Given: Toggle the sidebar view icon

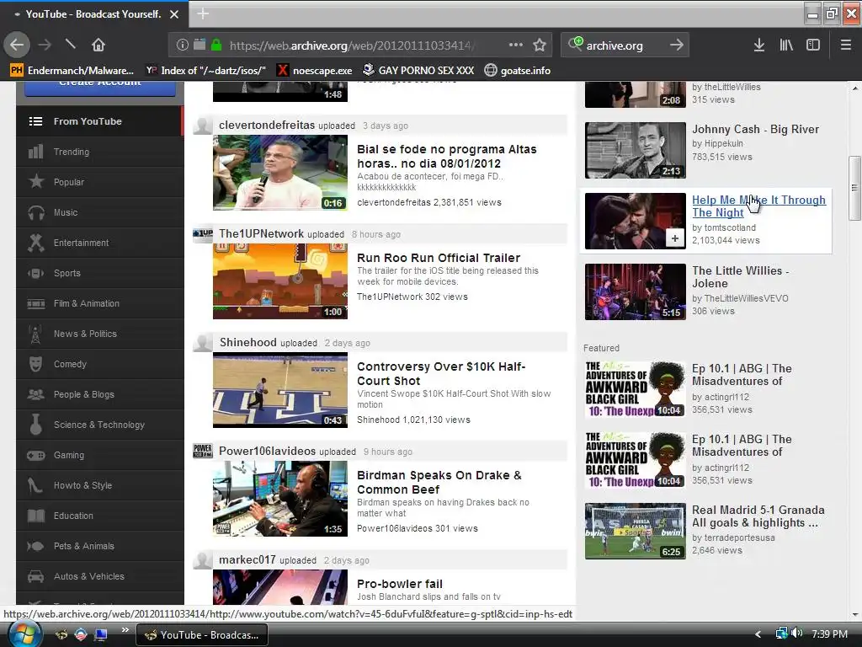Looking at the screenshot, I should (813, 45).
